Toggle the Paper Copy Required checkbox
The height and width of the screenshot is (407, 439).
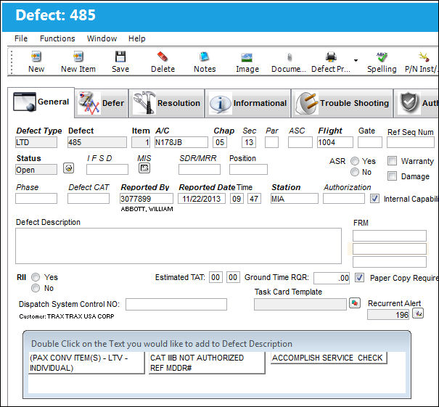tap(359, 278)
